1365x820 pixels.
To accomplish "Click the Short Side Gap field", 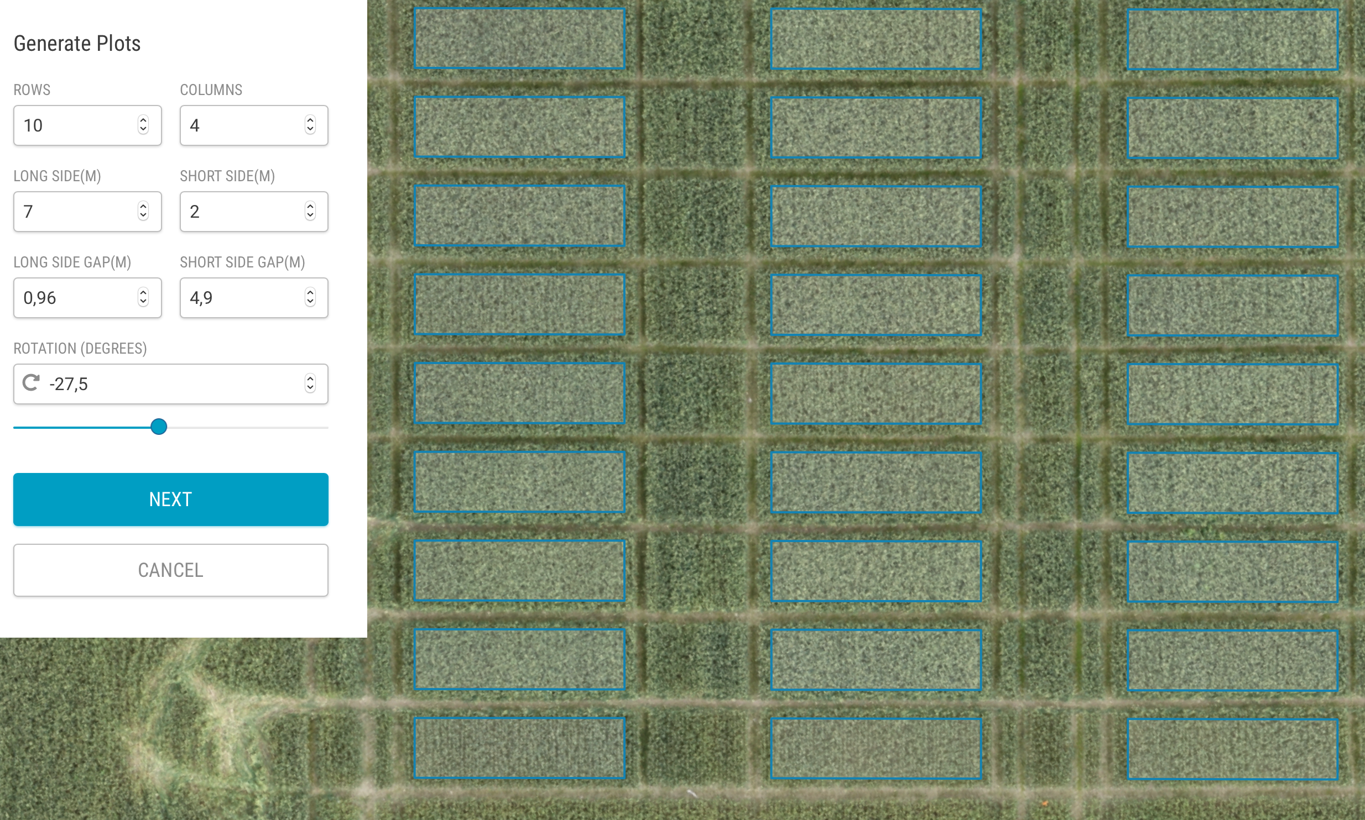I will point(254,298).
